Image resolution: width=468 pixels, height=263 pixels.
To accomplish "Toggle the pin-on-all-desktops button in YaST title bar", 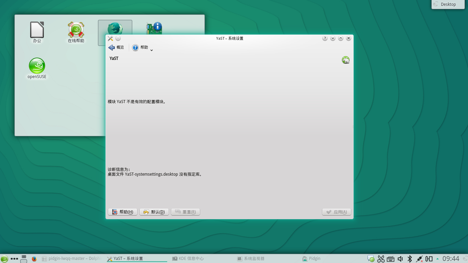I will pos(118,38).
